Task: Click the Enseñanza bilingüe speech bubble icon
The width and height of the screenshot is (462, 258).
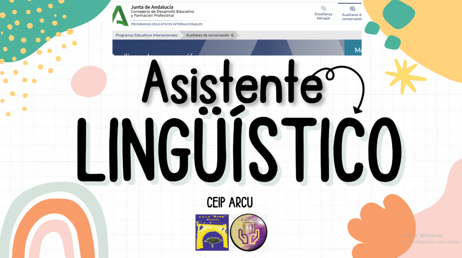Action: [323, 8]
